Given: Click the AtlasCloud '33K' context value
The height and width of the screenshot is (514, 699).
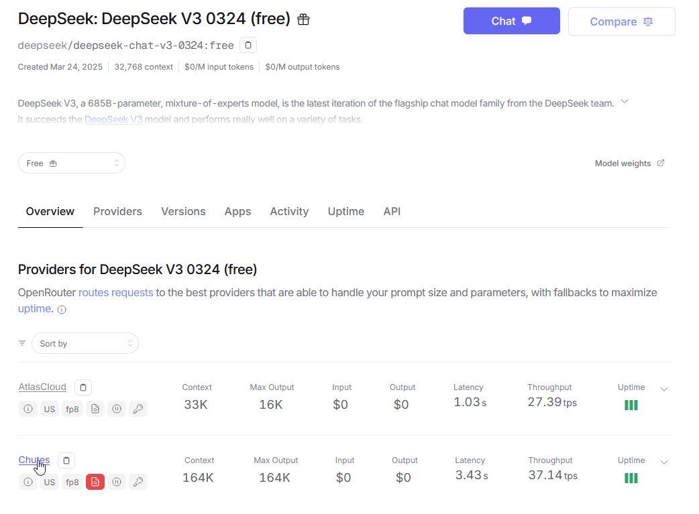Looking at the screenshot, I should click(196, 404).
